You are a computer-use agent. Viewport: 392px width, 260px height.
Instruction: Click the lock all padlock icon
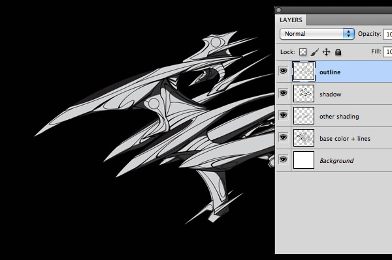[x=338, y=52]
